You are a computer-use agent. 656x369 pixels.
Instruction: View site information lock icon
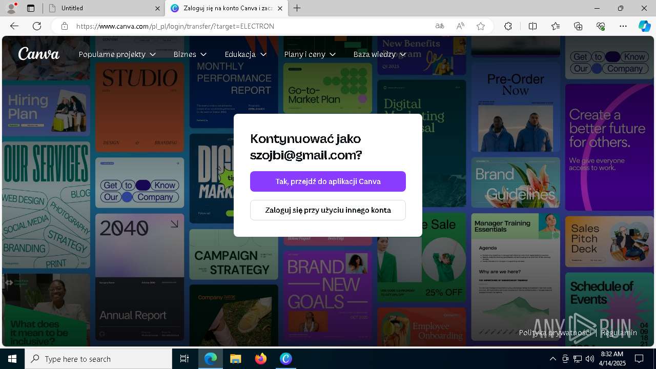(x=64, y=26)
